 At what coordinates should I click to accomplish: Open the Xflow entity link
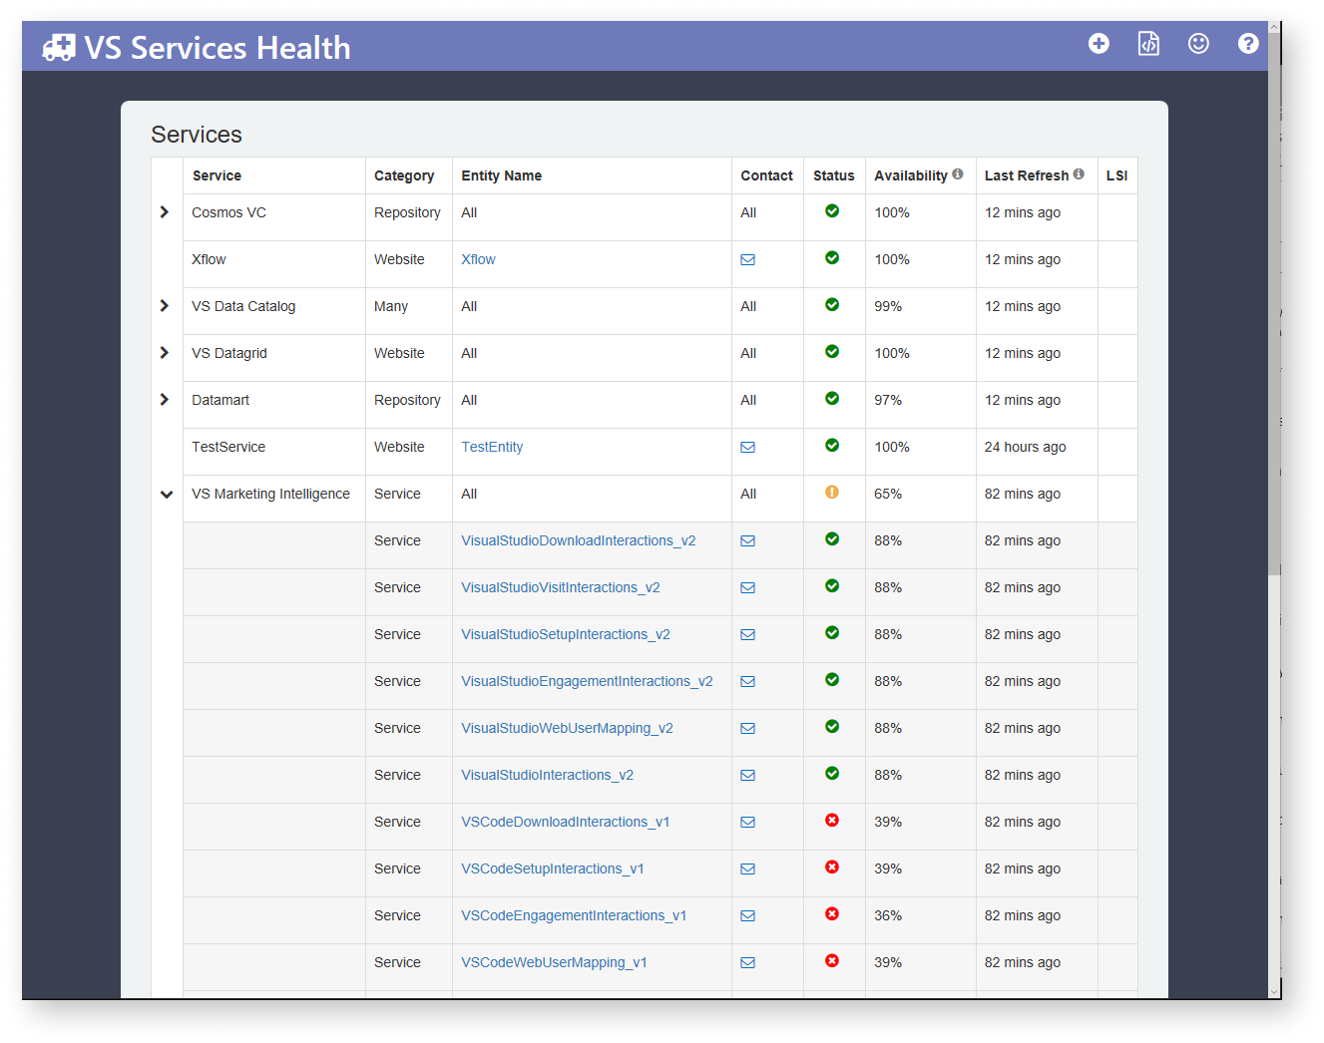[478, 259]
